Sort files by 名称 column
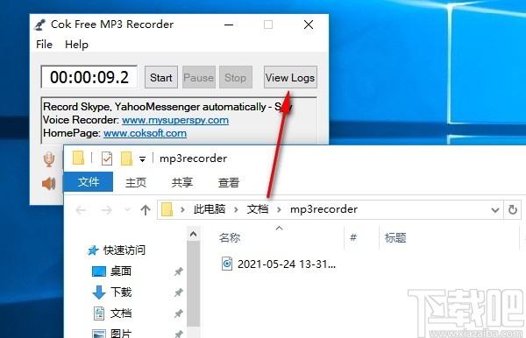The image size is (526, 338). (x=230, y=237)
